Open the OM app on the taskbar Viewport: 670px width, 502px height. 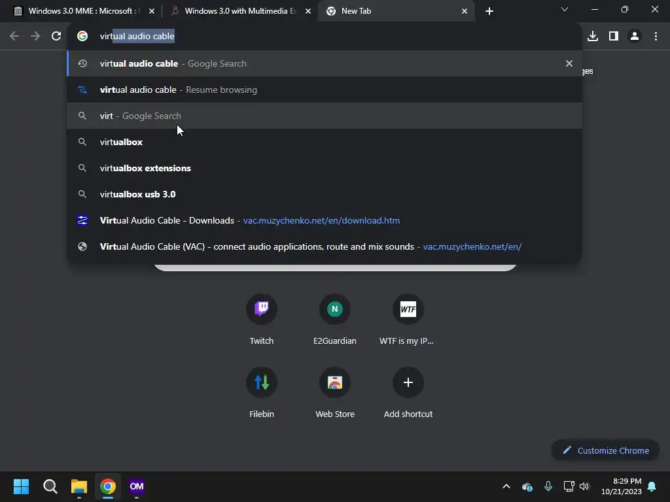(137, 486)
